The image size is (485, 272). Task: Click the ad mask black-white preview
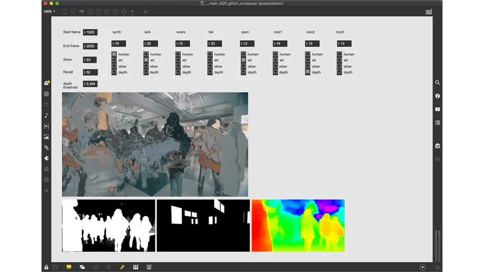point(203,226)
